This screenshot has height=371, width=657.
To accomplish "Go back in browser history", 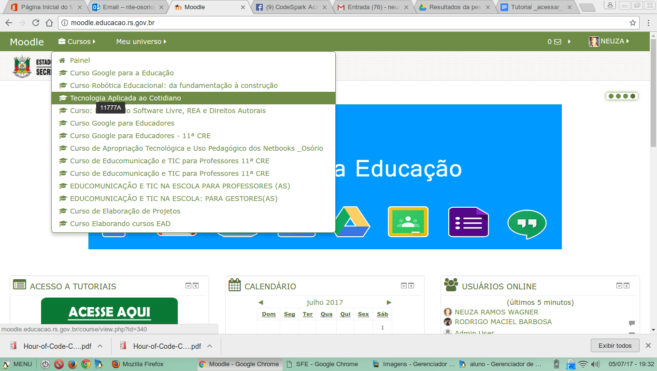I will [9, 23].
